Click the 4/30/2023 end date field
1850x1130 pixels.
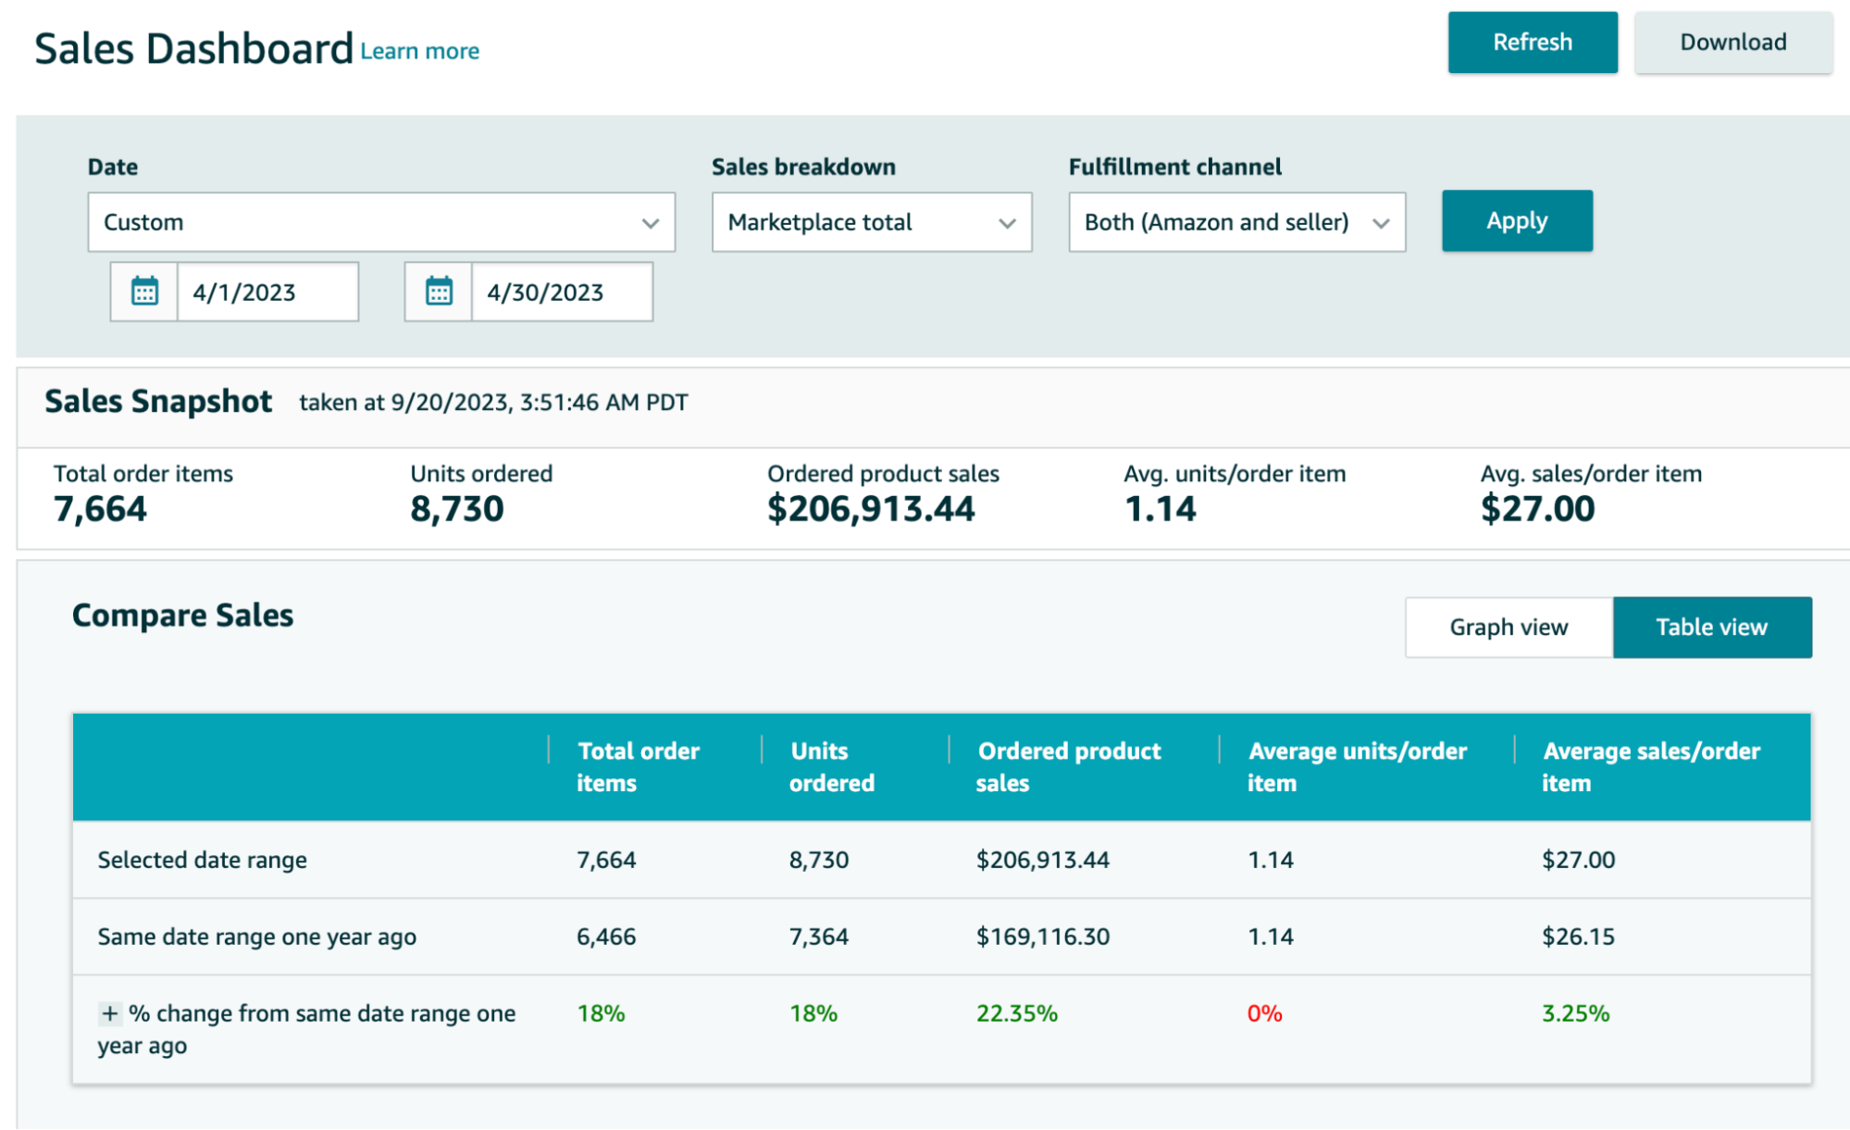tap(561, 292)
